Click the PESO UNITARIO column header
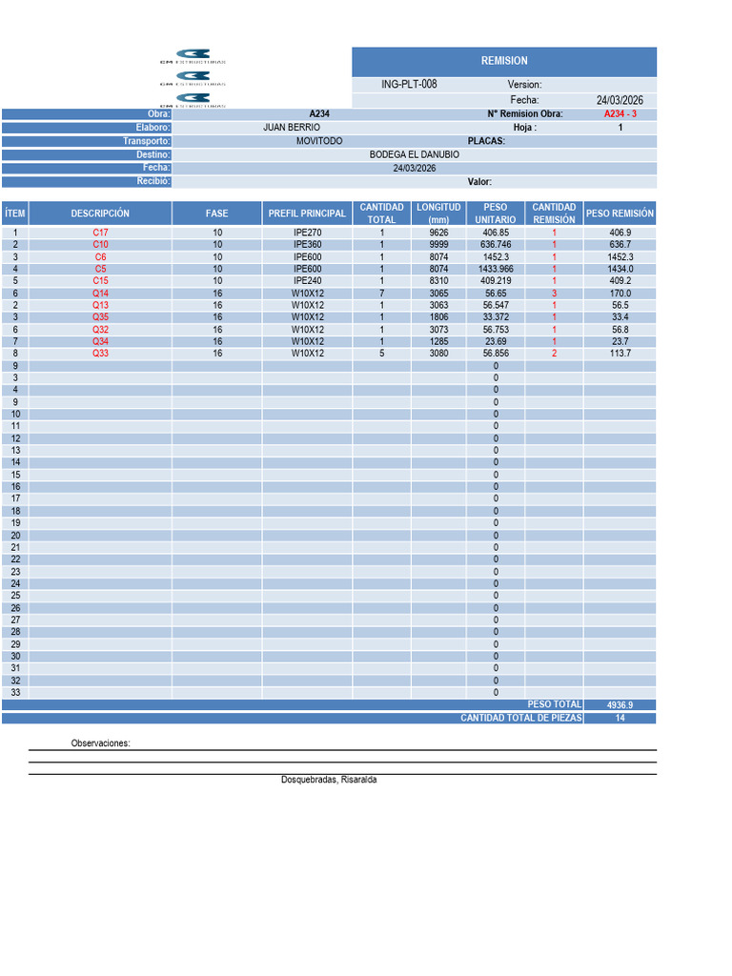This screenshot has height=976, width=732. pos(496,213)
